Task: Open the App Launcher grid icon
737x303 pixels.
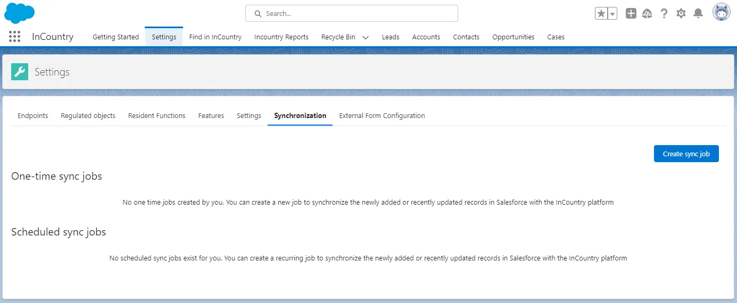Action: tap(15, 37)
